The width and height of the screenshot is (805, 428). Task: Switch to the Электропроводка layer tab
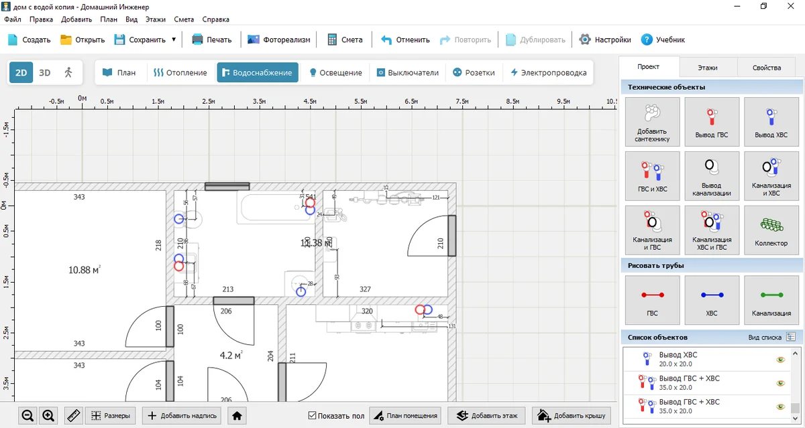click(548, 72)
